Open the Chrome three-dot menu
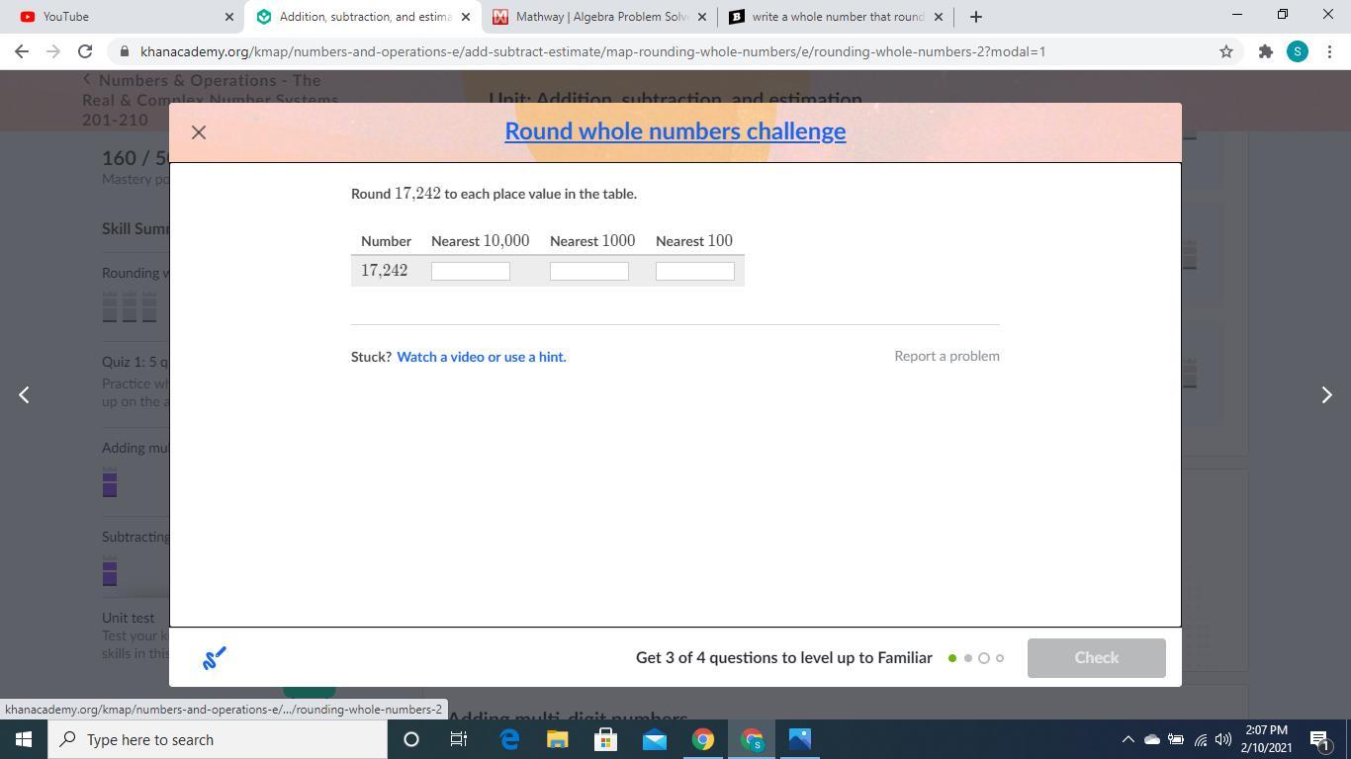This screenshot has height=759, width=1351. tap(1329, 51)
